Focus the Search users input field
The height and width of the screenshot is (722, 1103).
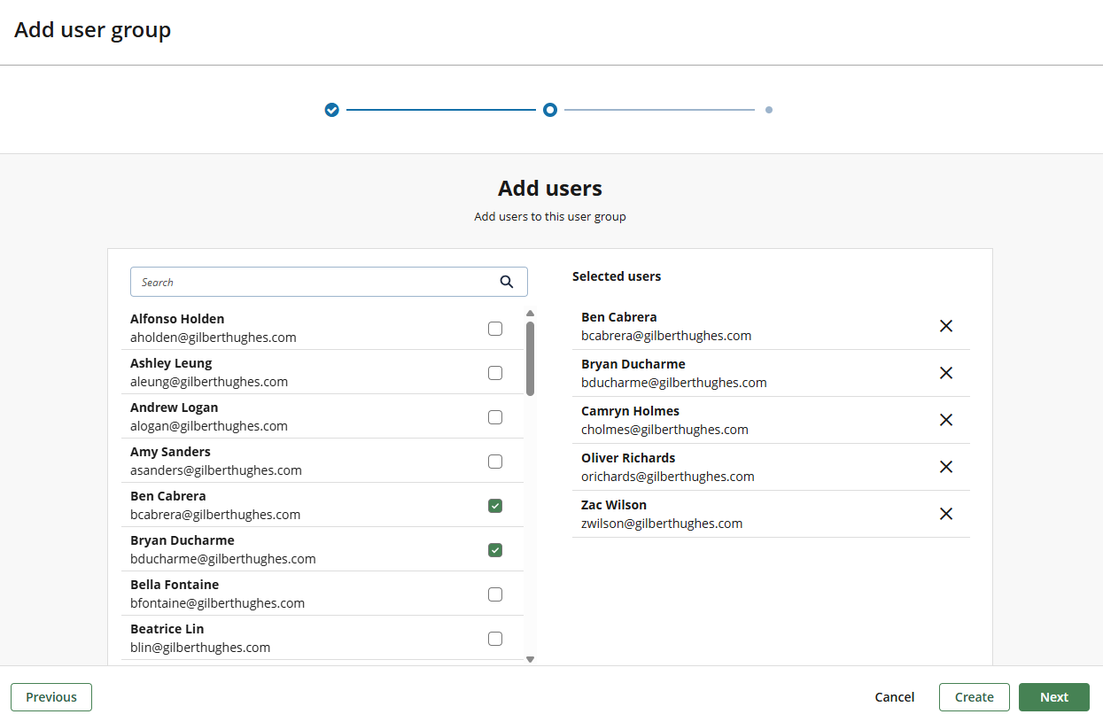tap(315, 282)
